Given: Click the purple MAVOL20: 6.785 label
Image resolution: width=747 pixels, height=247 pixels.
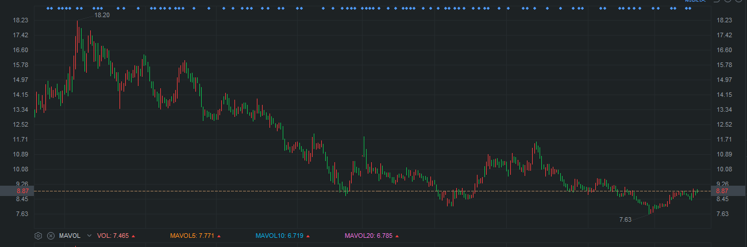Looking at the screenshot, I should (x=368, y=236).
